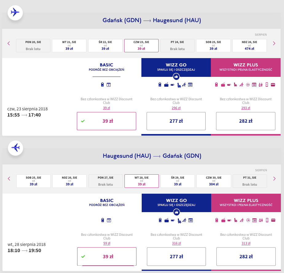Click the outbound BASIC cabin bag icon
284x273 pixels.
pos(102,85)
